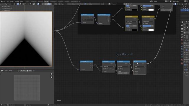Collapse the Add node via header arrow

point(135,62)
